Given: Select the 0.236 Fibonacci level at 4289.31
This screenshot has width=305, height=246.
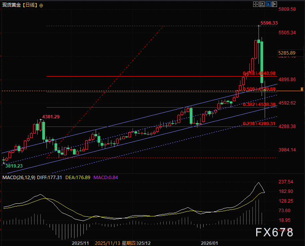Looking at the screenshot, I should tap(259, 124).
